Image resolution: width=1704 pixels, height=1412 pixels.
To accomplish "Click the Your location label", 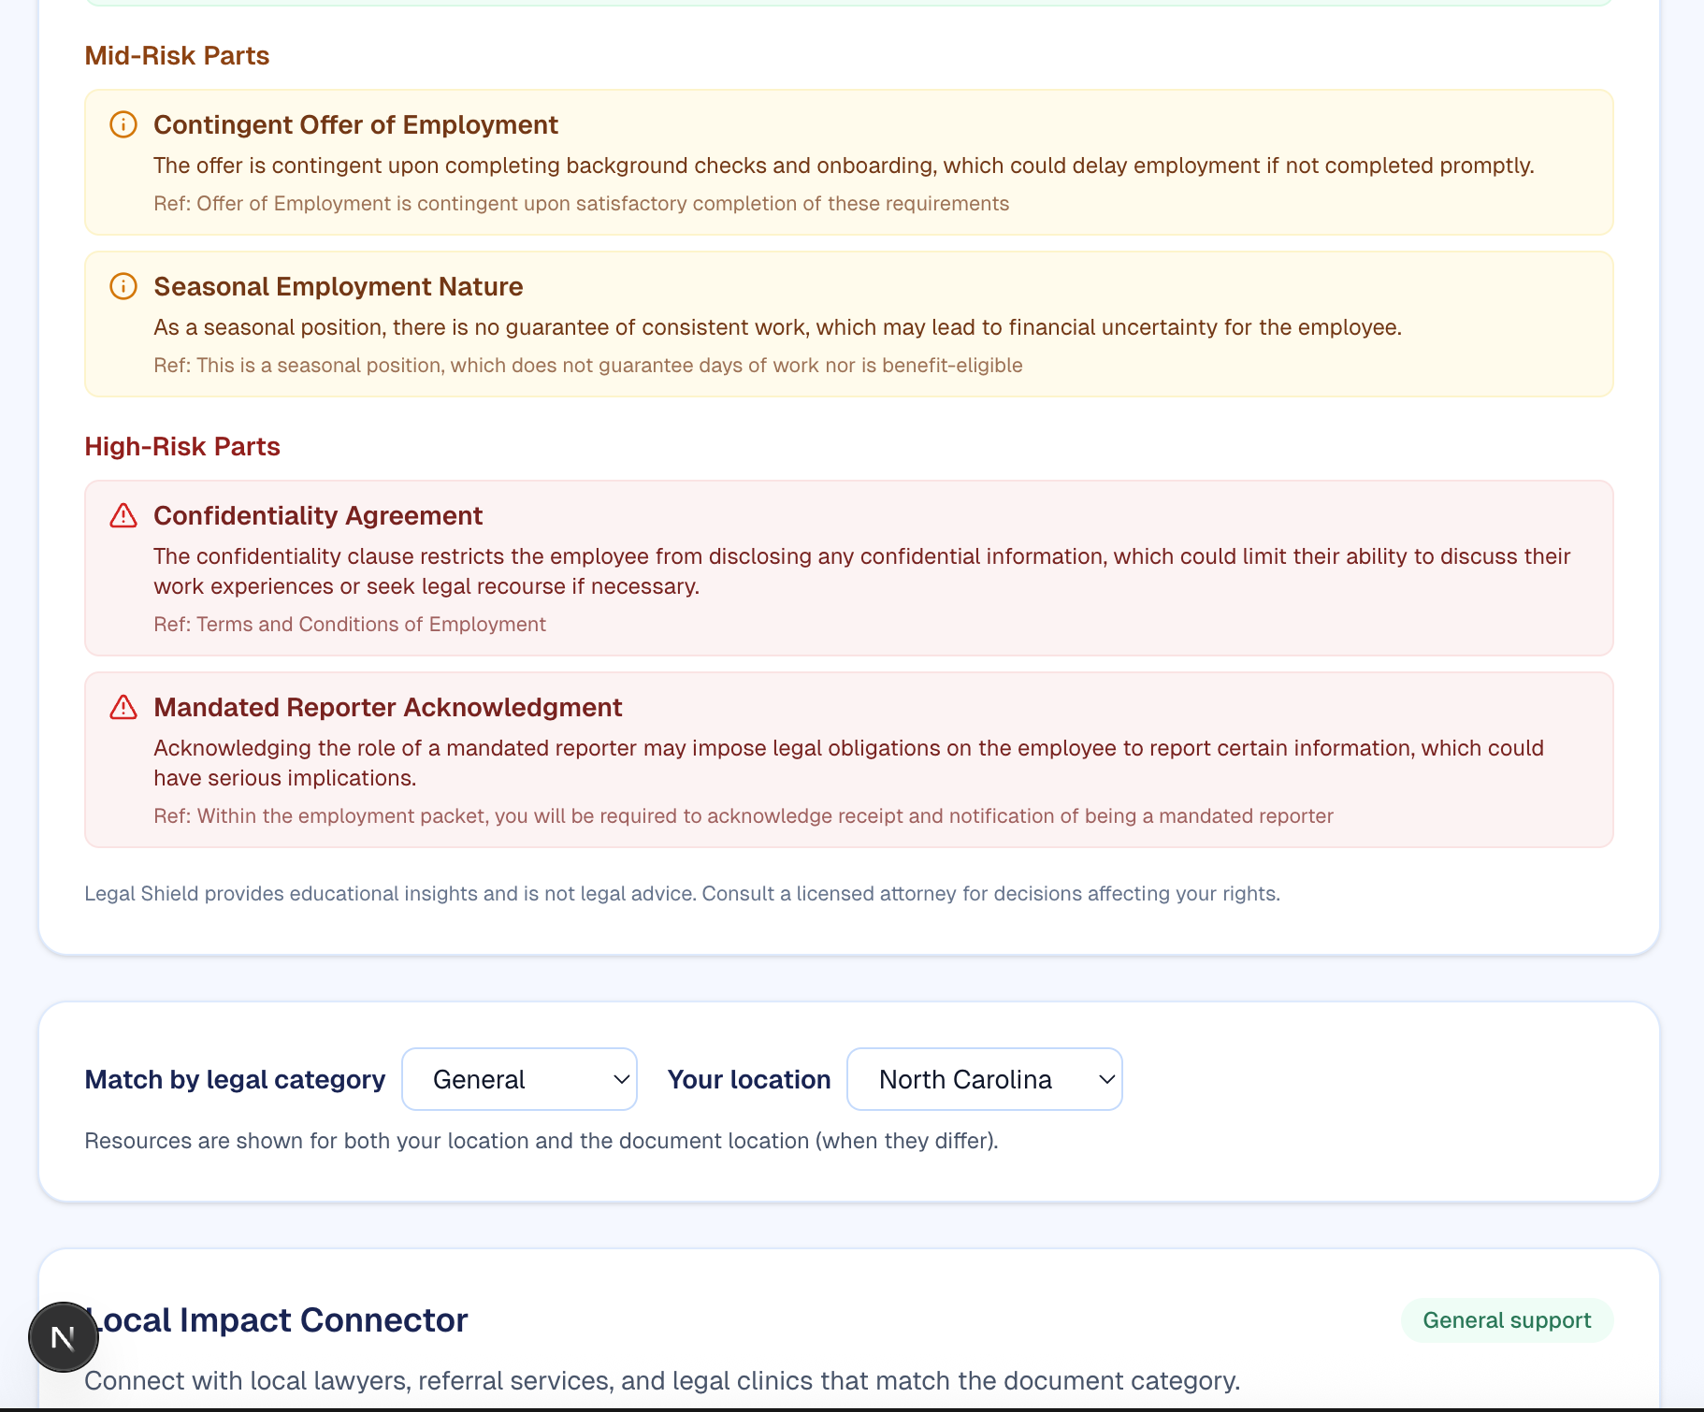I will coord(749,1080).
